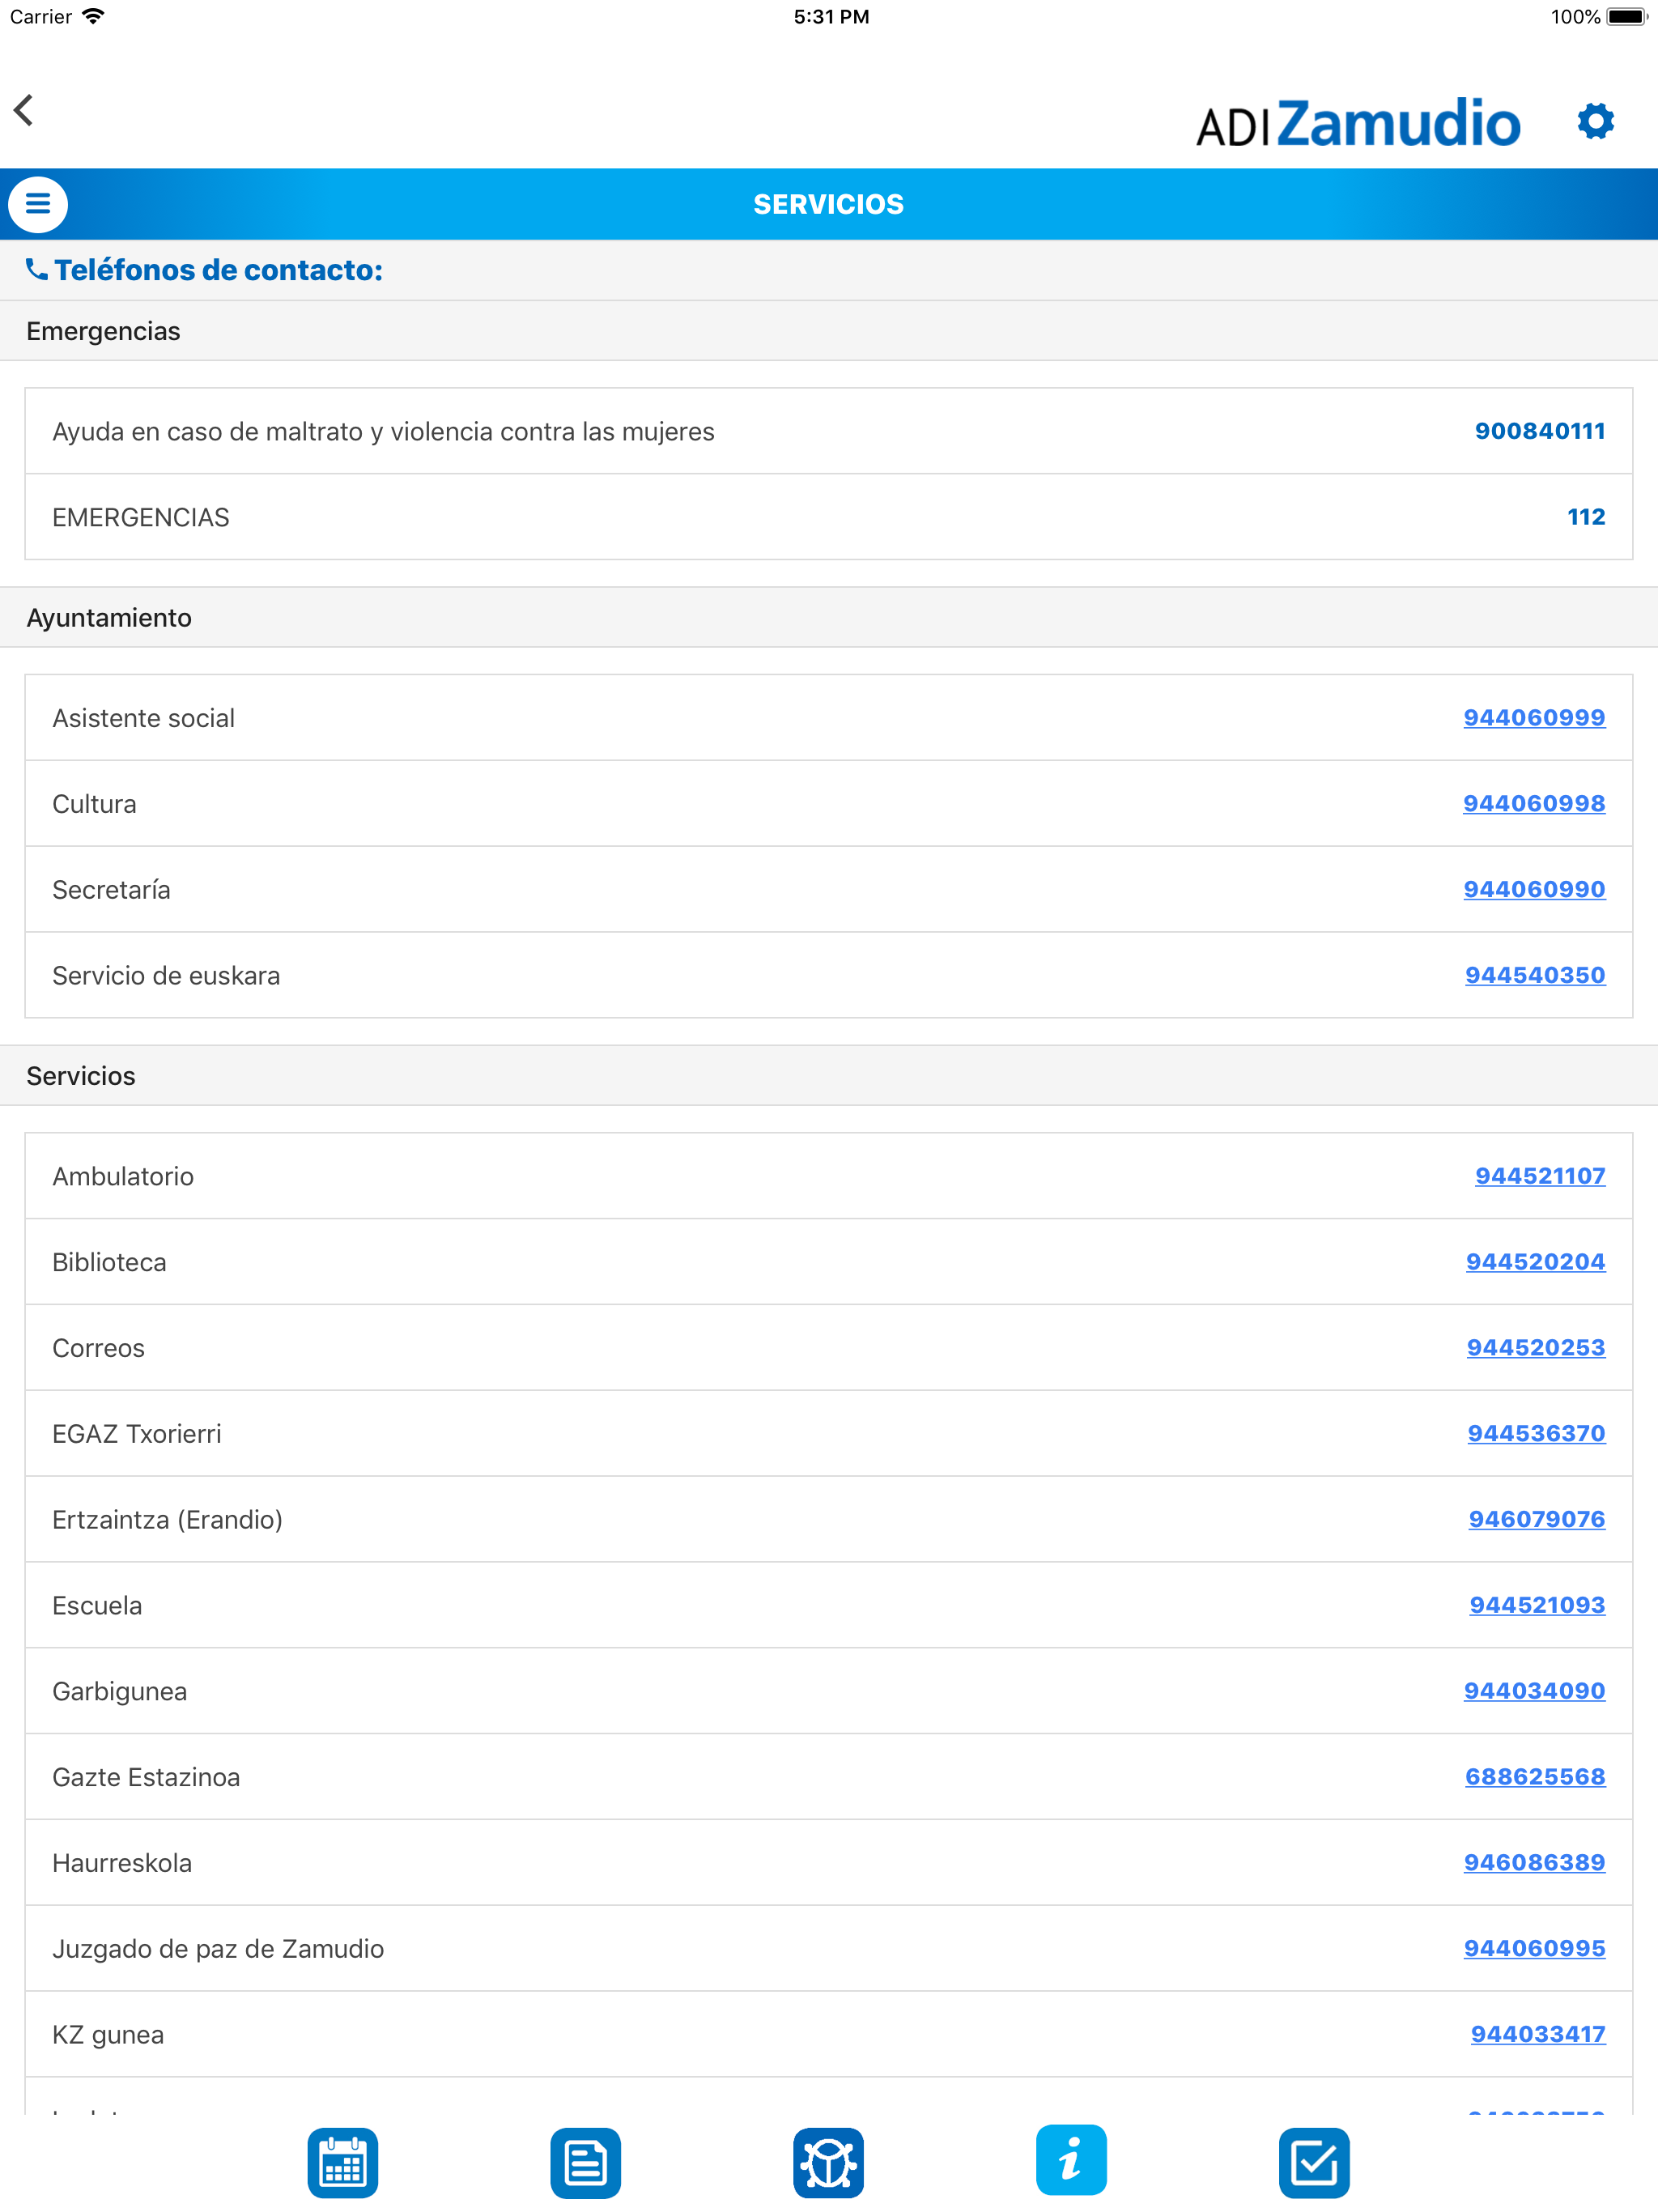Screen dimensions: 1658x2212
Task: Select the Servicio de euskara label
Action: click(166, 976)
